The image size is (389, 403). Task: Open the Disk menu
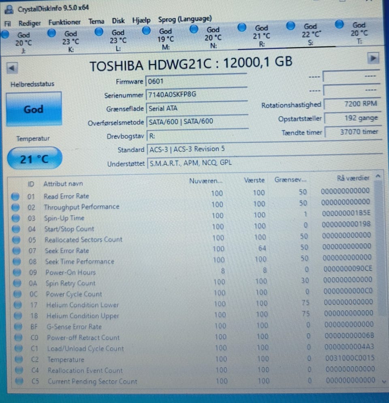point(118,21)
